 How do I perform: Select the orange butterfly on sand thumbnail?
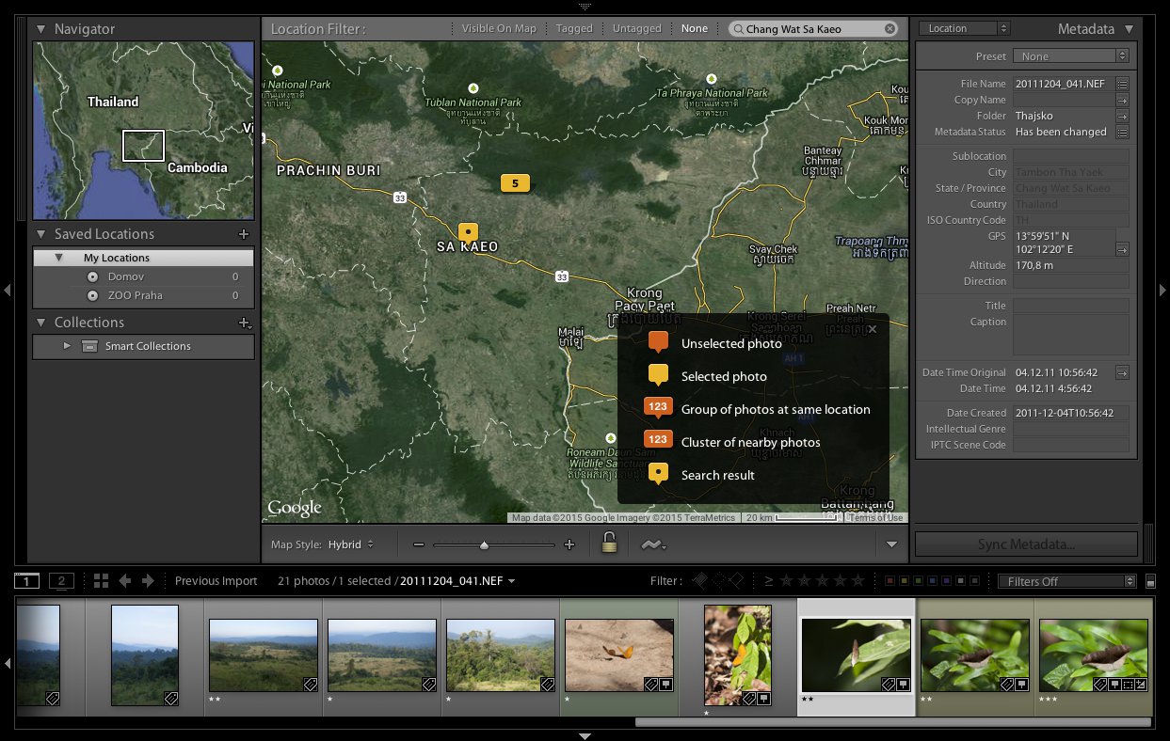[619, 655]
